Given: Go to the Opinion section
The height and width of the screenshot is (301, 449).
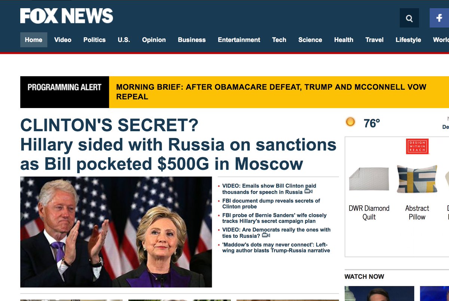Looking at the screenshot, I should [154, 40].
